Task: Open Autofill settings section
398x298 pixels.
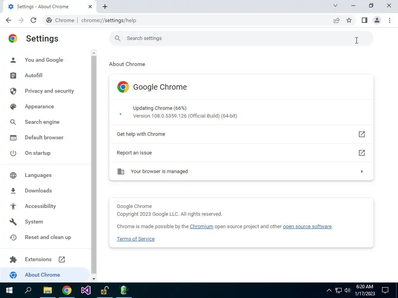Action: pyautogui.click(x=33, y=75)
